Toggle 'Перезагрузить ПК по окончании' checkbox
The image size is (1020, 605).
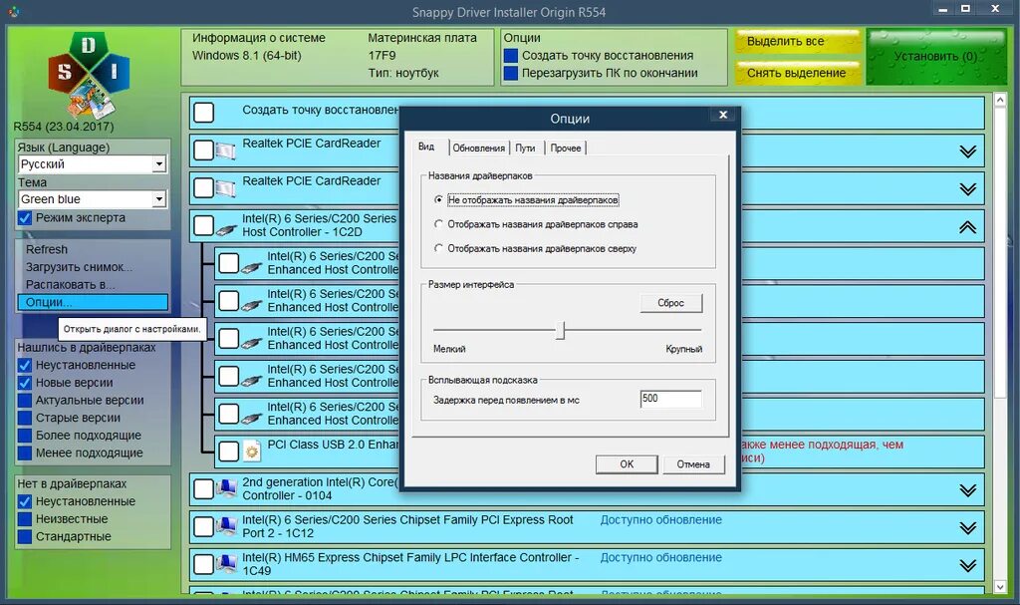pyautogui.click(x=511, y=73)
